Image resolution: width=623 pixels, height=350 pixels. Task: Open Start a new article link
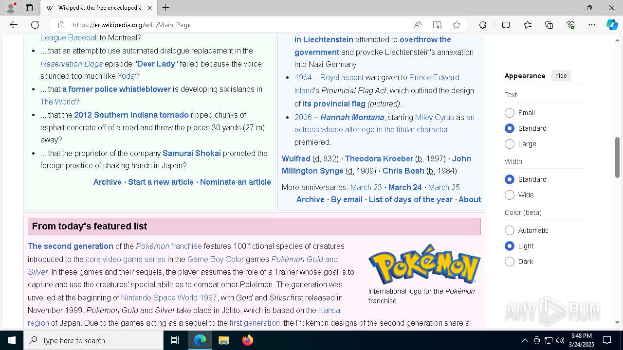click(161, 182)
